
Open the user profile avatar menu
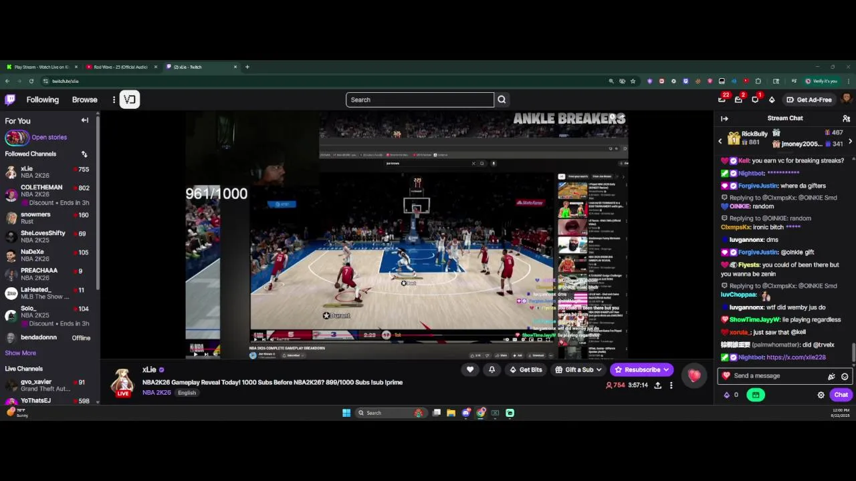[846, 100]
